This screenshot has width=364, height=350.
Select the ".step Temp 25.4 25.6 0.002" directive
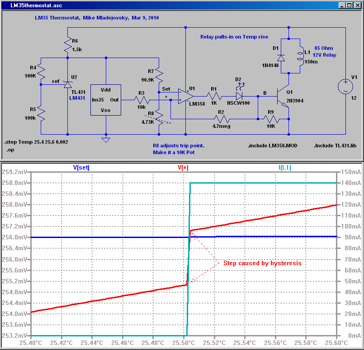point(36,142)
